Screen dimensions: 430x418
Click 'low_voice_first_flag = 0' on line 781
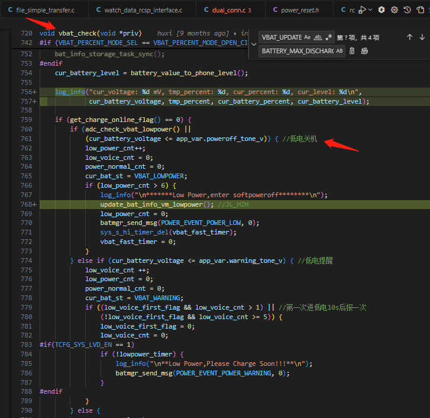(x=146, y=326)
